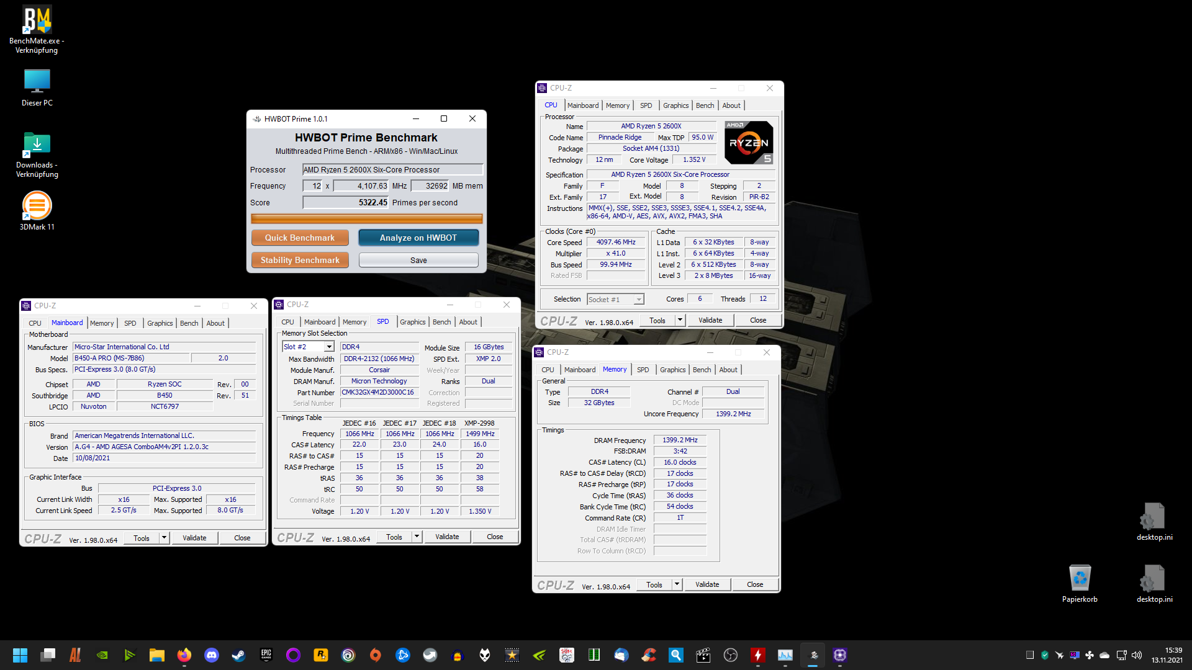This screenshot has width=1192, height=670.
Task: Open the OneDrive cloud tray icon
Action: (x=1104, y=655)
